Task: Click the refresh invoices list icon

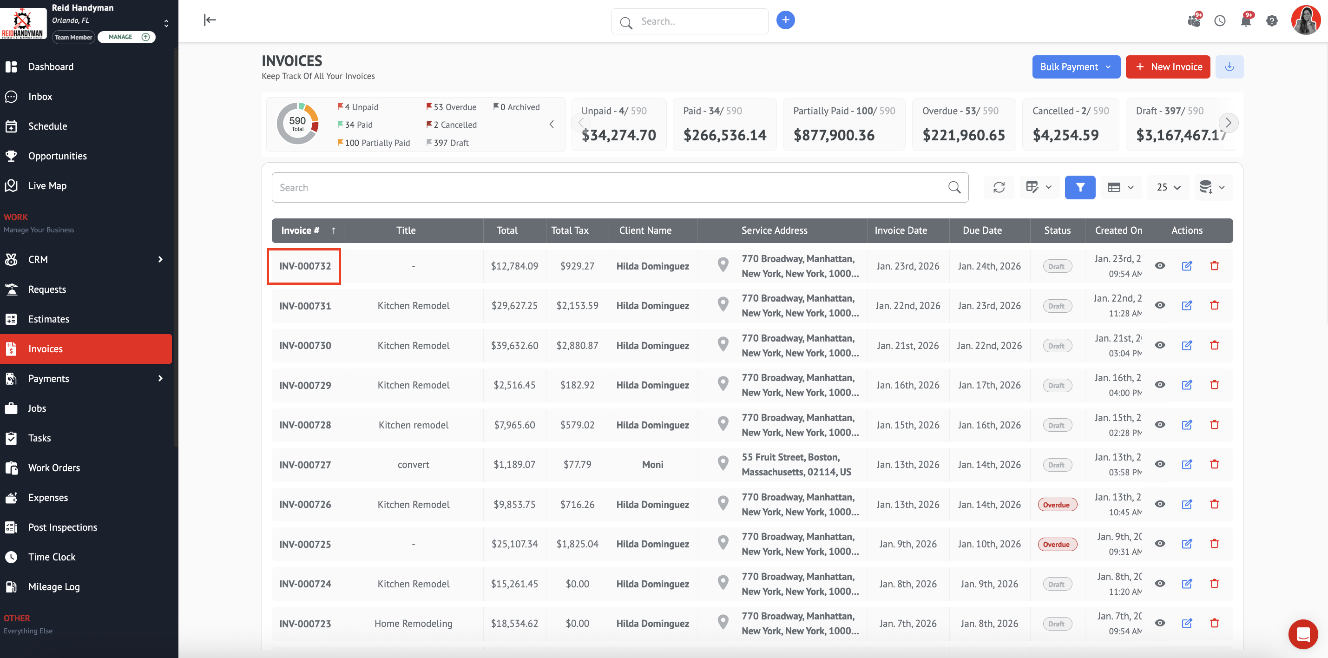Action: coord(999,187)
